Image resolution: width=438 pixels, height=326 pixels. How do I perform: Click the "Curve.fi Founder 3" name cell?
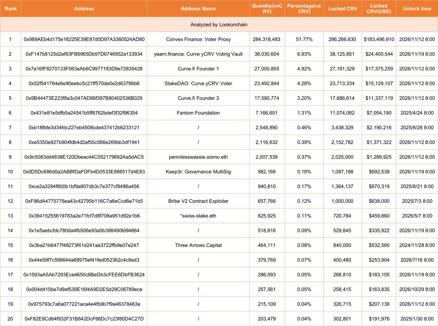198,98
